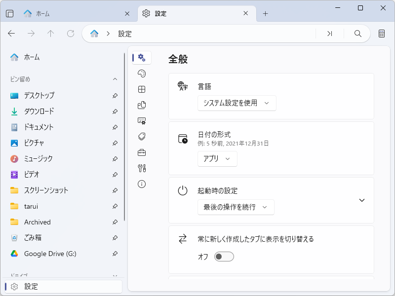
Task: Select the 設定 tab
Action: pyautogui.click(x=197, y=14)
